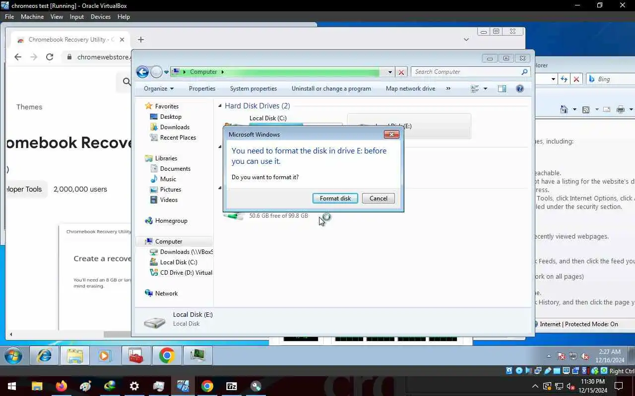Click Internet Explorer Home icon
Image resolution: width=635 pixels, height=396 pixels.
[x=564, y=109]
